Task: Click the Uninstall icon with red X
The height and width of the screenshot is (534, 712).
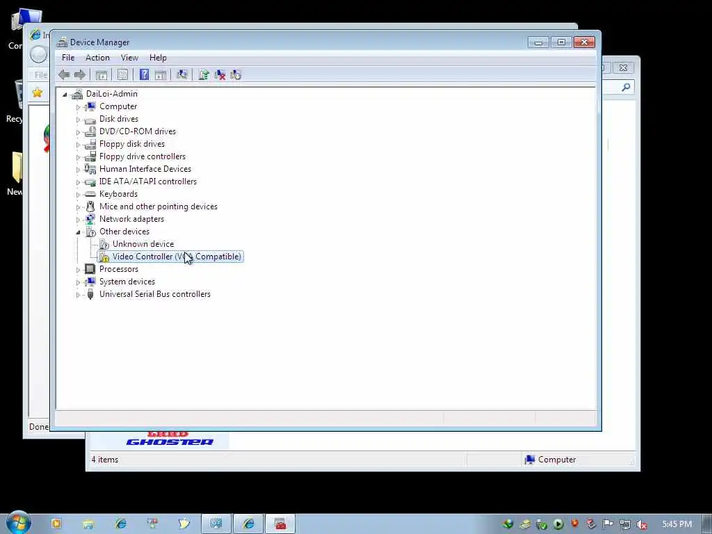Action: (x=220, y=75)
